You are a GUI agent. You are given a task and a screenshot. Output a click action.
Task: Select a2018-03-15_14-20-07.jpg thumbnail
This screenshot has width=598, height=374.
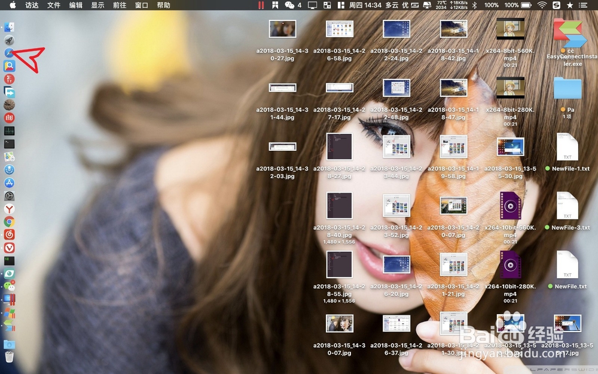pyautogui.click(x=453, y=205)
